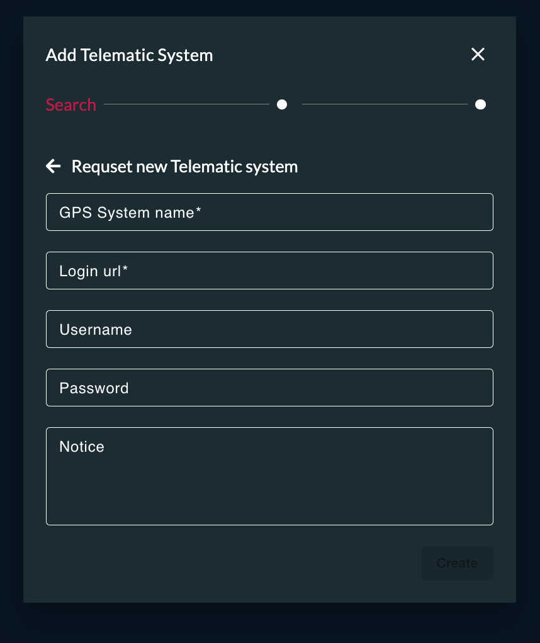The image size is (540, 643).
Task: Click the Notice placeholder label
Action: click(x=82, y=447)
